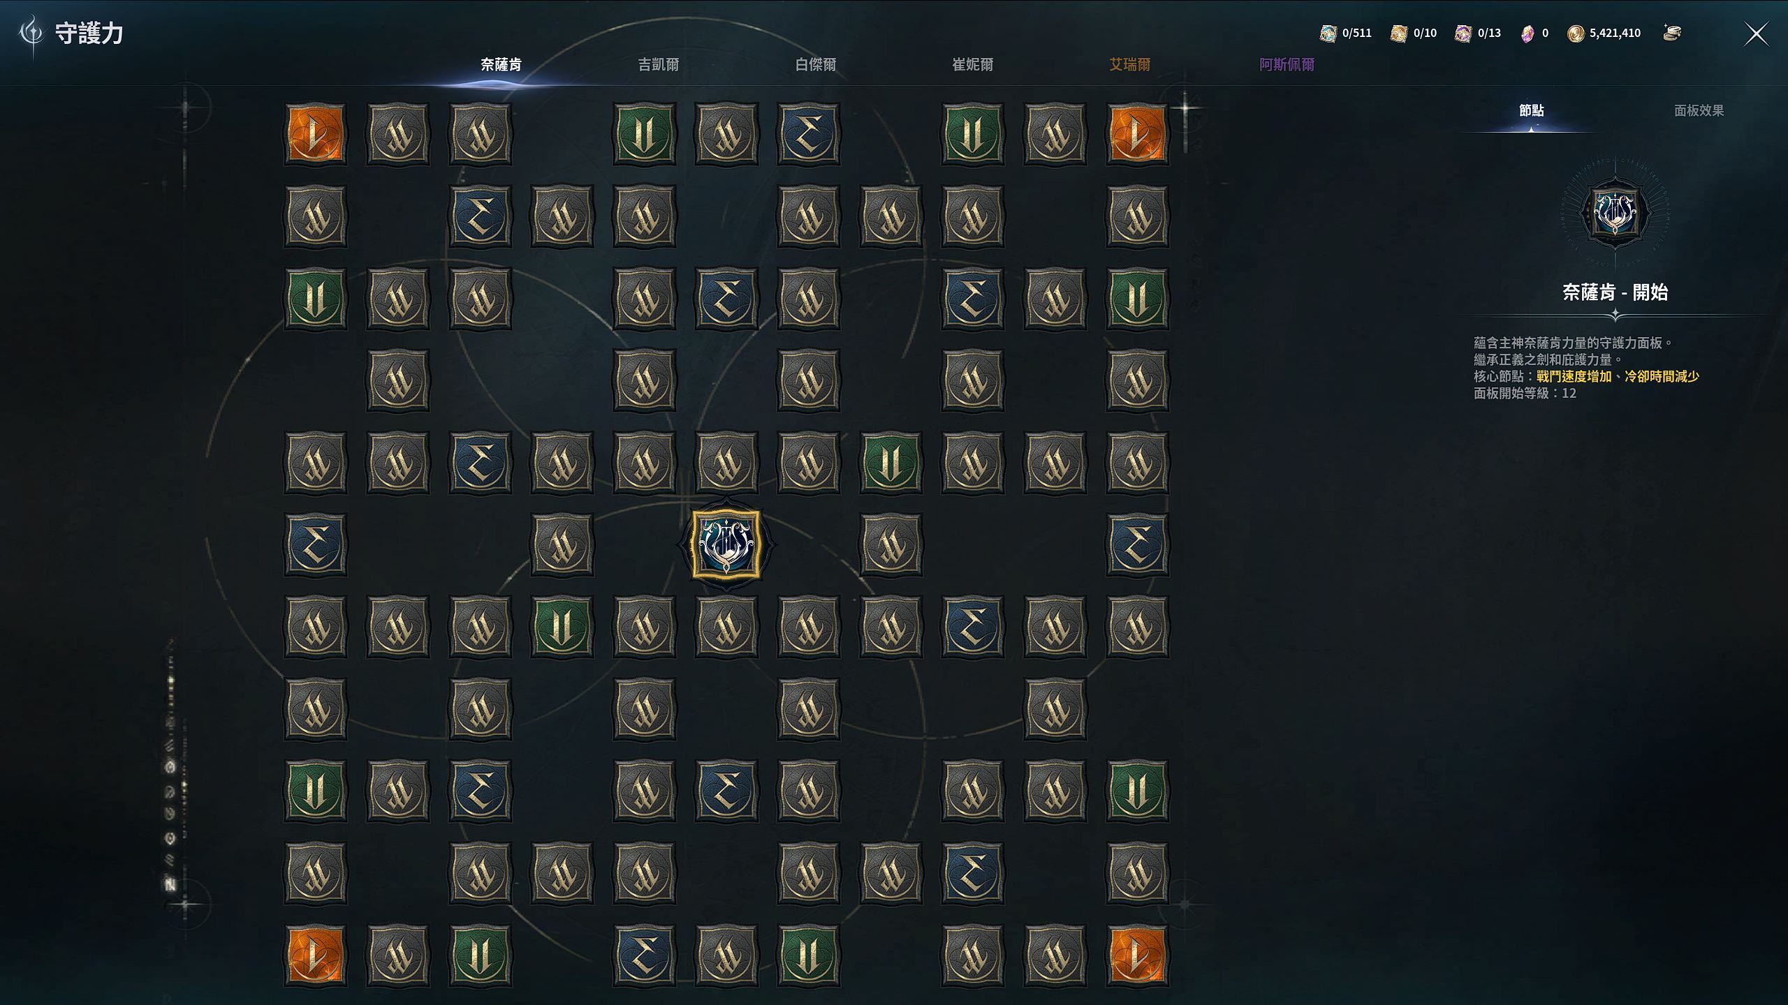
Task: Pick the blue sigma node at far right of start node's row
Action: coord(1137,544)
